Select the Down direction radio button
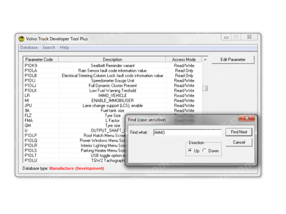Viewport: 286px width, 214px height. 204,150
